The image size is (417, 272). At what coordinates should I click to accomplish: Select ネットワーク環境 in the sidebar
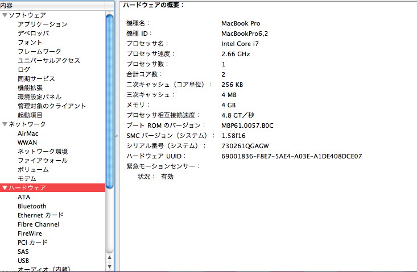43,151
